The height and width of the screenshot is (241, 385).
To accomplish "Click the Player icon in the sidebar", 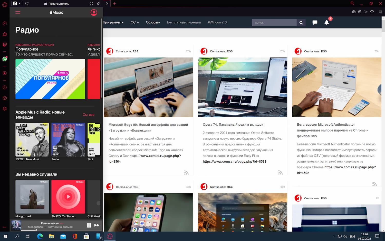I will point(5,73).
